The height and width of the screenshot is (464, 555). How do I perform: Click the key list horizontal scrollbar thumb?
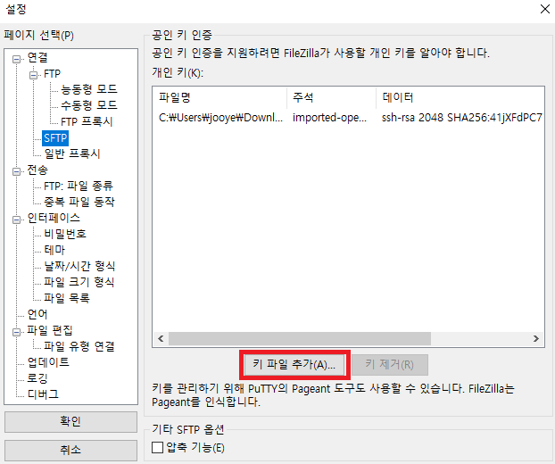[x=300, y=339]
